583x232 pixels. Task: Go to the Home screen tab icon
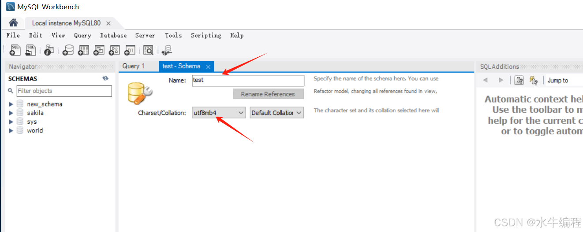13,23
